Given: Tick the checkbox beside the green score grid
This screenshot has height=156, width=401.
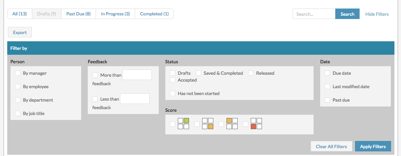Looking at the screenshot, I should pyautogui.click(x=173, y=124).
